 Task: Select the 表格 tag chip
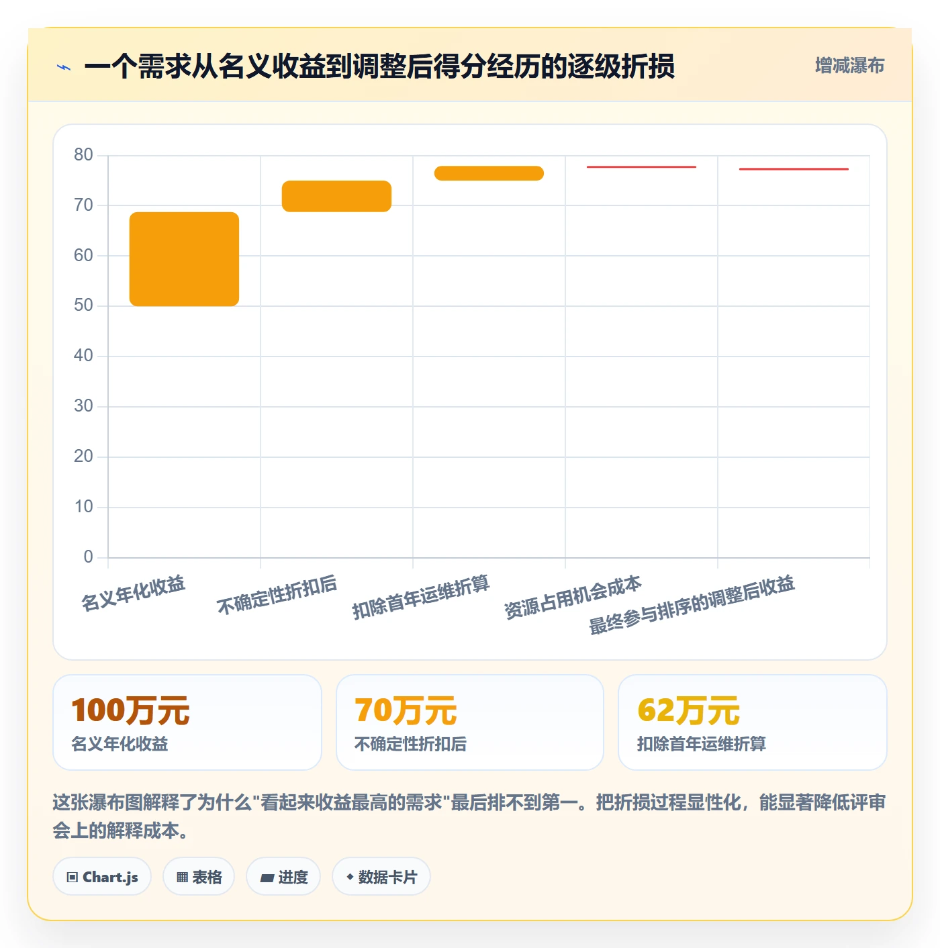pos(199,876)
